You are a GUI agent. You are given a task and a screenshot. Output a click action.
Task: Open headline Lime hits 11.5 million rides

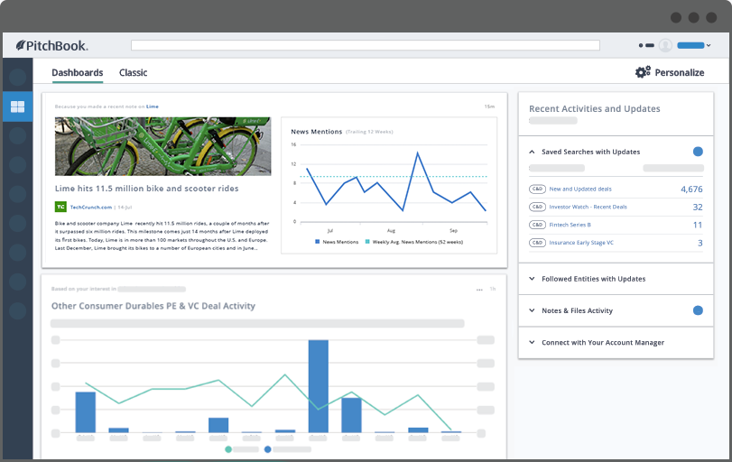[x=146, y=189]
